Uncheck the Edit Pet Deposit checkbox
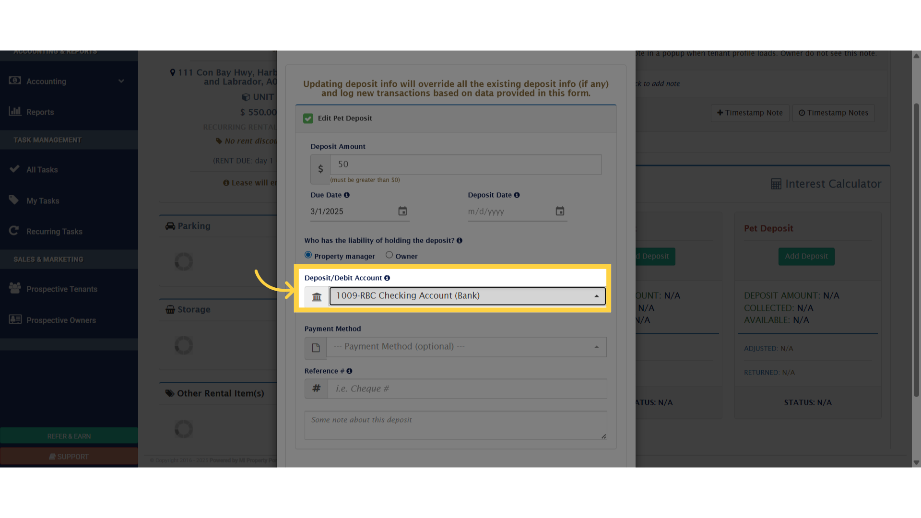Viewport: 921px width, 518px height. pyautogui.click(x=308, y=118)
